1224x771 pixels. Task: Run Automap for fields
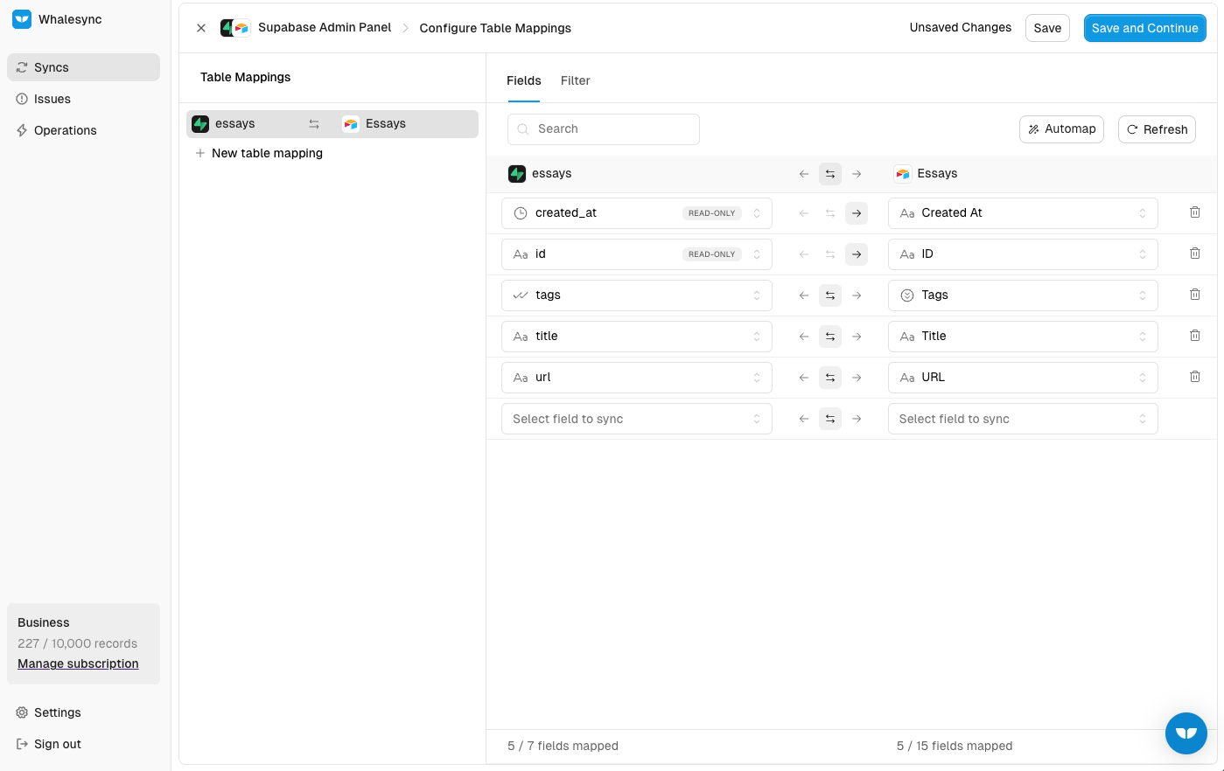tap(1061, 129)
